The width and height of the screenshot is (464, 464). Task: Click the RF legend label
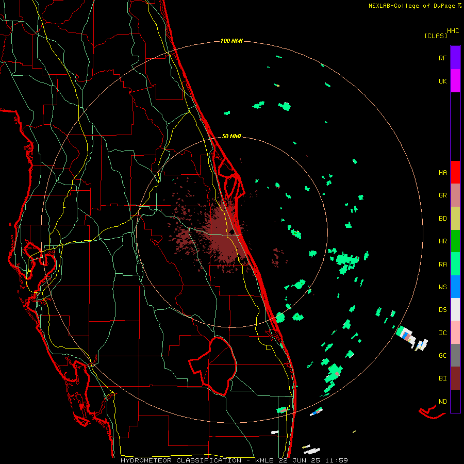[442, 58]
